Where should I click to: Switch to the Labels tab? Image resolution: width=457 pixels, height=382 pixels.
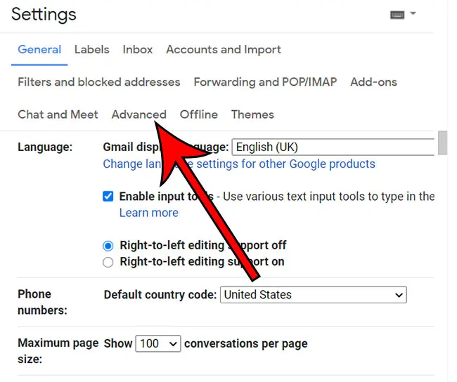pos(91,50)
